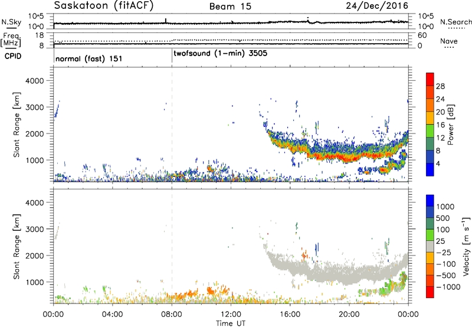Click the '04:00' time axis label
The height and width of the screenshot is (327, 472).
[x=113, y=315]
